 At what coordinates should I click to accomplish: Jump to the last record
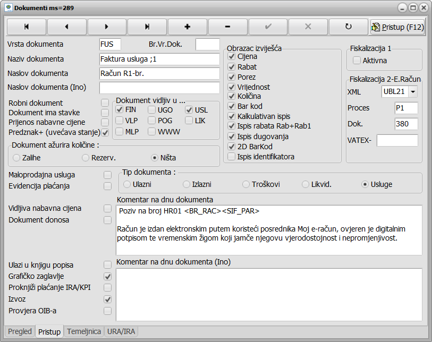pos(147,26)
